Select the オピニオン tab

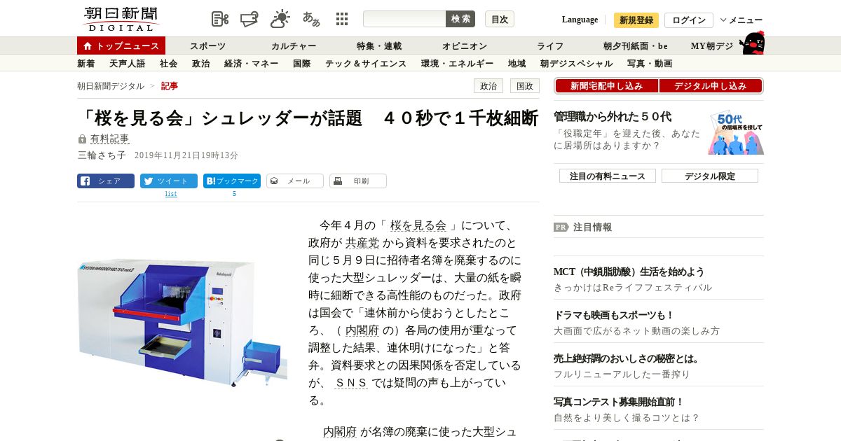tap(464, 46)
